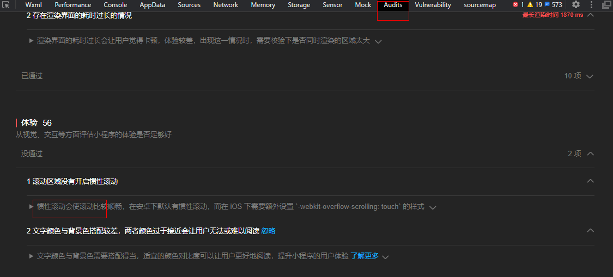Open the chevron after 了解更多

pos(385,257)
